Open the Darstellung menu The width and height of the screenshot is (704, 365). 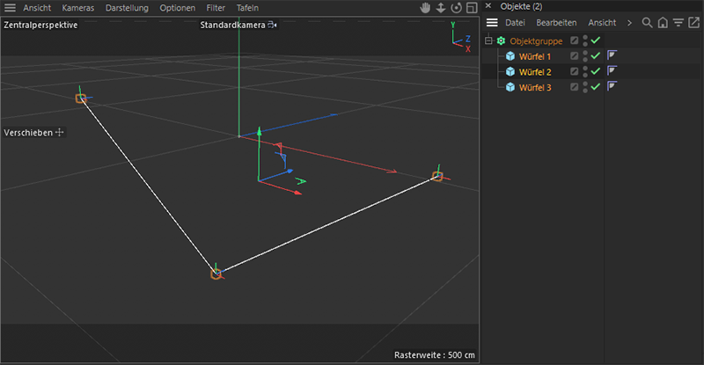pyautogui.click(x=128, y=8)
